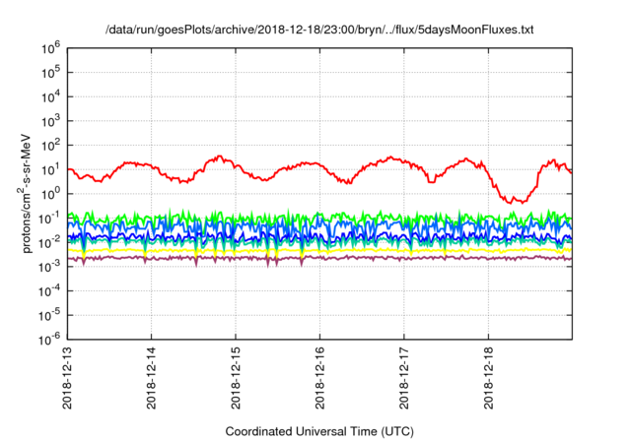Click the 2018-12-13 date label
The height and width of the screenshot is (441, 631).
[67, 378]
